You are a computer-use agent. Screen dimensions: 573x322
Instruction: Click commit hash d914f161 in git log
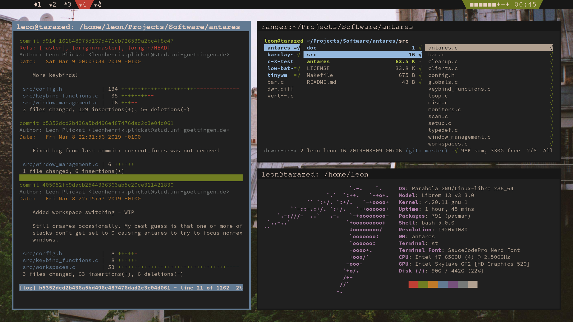pyautogui.click(x=108, y=41)
